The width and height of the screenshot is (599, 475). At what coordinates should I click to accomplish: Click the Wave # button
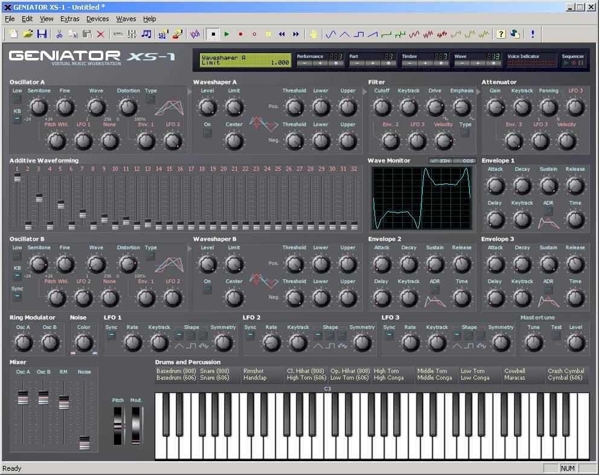pyautogui.click(x=493, y=63)
